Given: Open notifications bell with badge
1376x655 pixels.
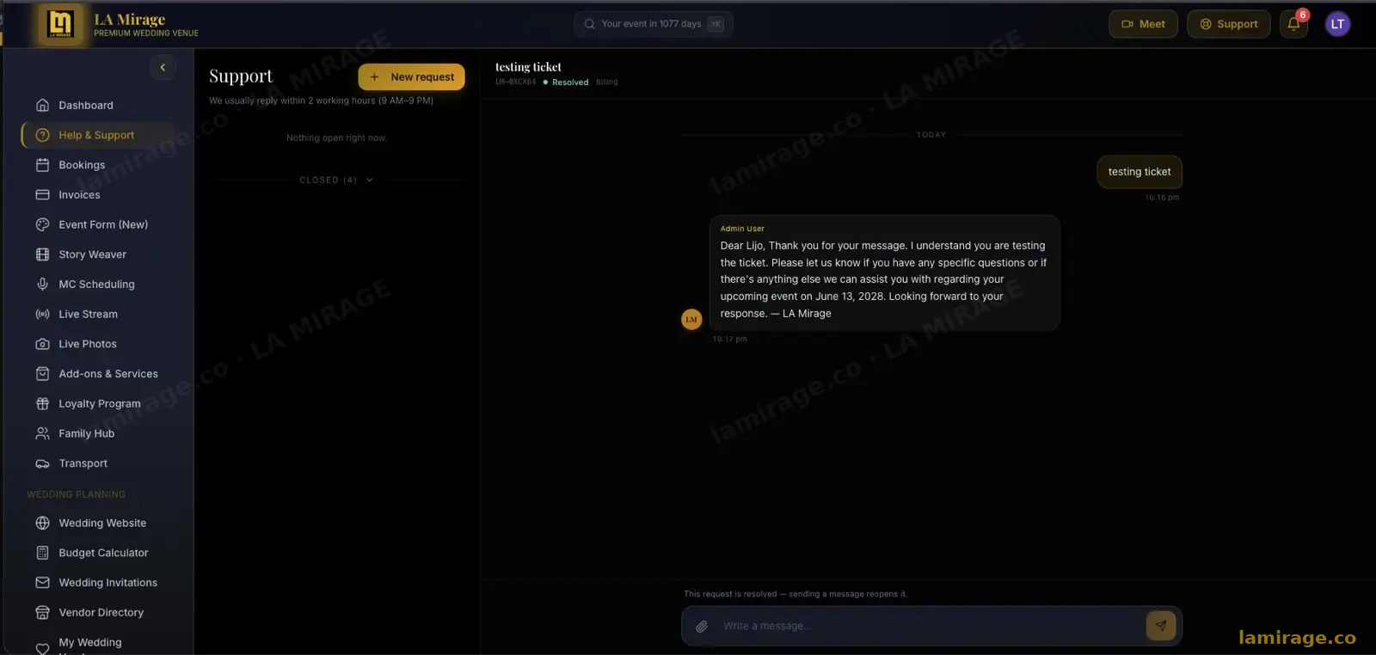Looking at the screenshot, I should pos(1293,24).
